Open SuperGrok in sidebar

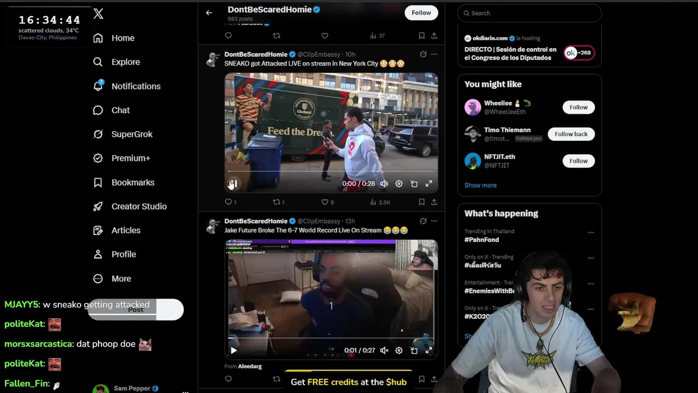pyautogui.click(x=123, y=134)
